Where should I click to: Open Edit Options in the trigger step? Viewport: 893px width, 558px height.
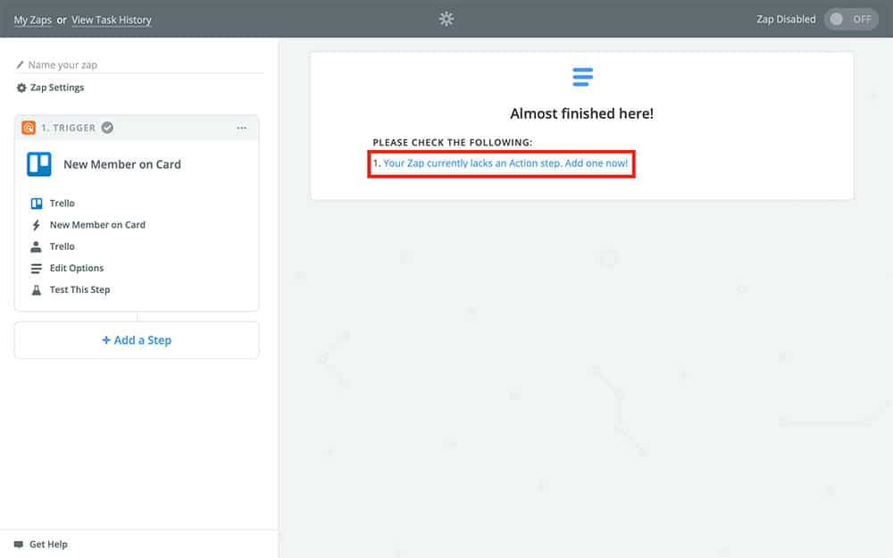pos(77,268)
